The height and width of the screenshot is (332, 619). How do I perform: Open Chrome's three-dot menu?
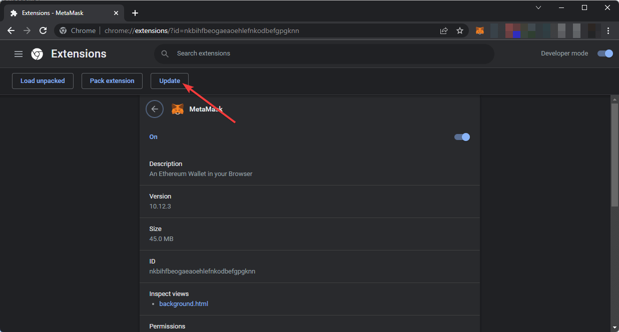tap(608, 30)
